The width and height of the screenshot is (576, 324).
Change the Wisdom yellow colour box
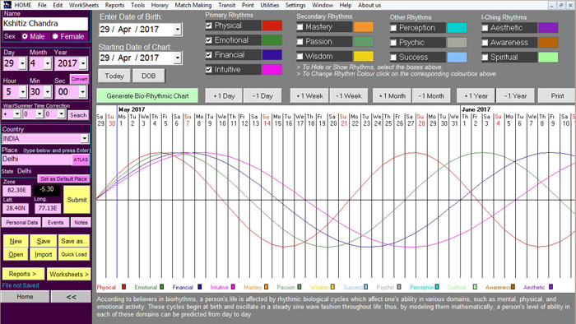coord(364,56)
